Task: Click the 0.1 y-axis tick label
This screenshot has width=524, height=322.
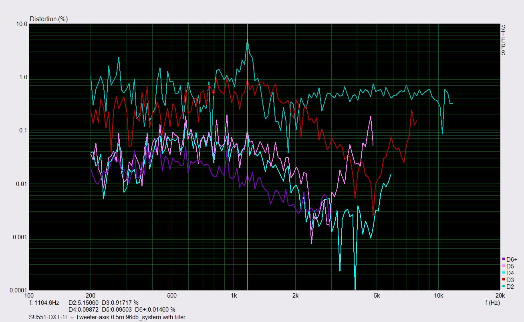Action: [23, 130]
